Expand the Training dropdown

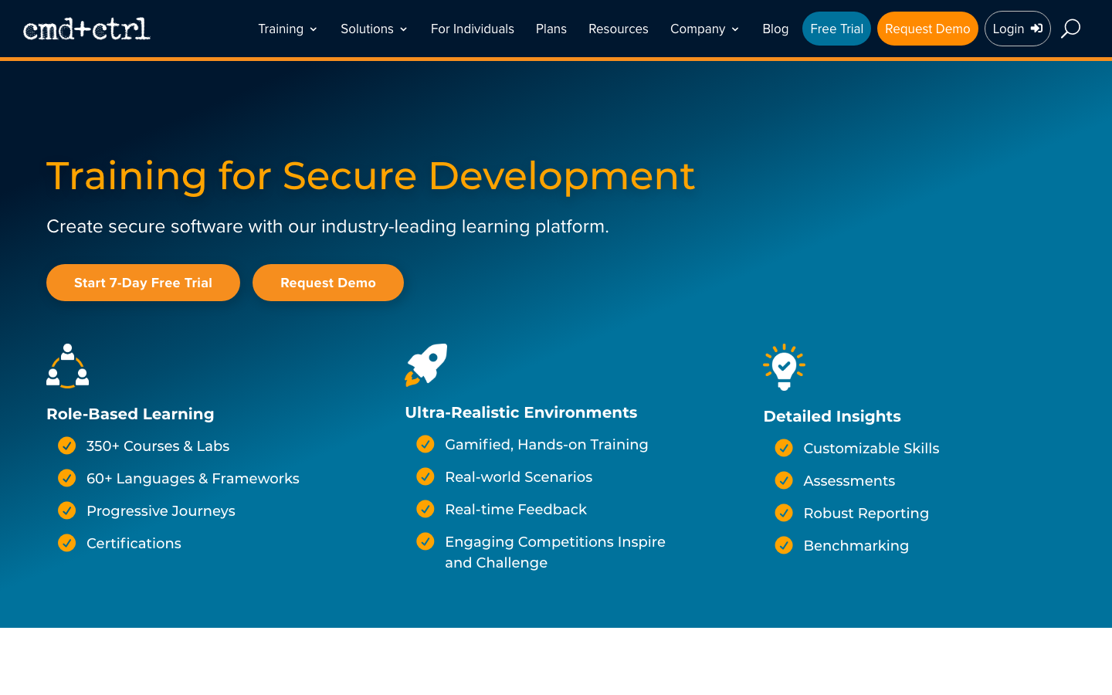[x=287, y=29]
